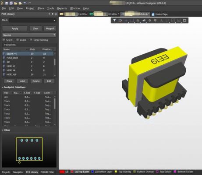
Task: Pin the PCB Library panel
Action: pyautogui.click(x=53, y=14)
